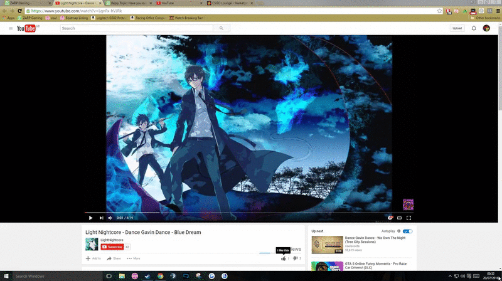Open video settings gear

pos(390,218)
